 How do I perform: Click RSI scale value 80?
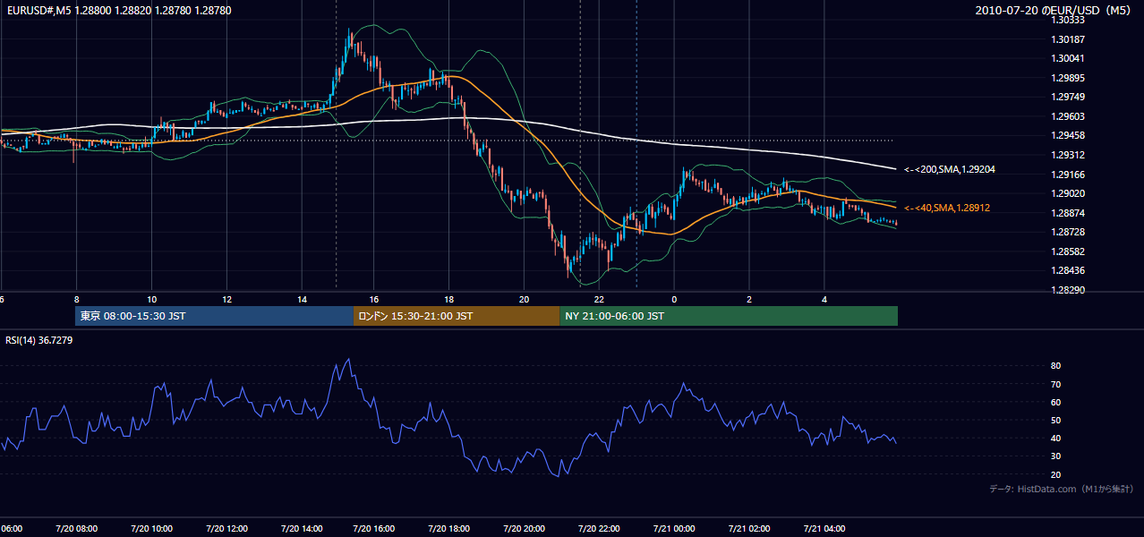pyautogui.click(x=1056, y=366)
